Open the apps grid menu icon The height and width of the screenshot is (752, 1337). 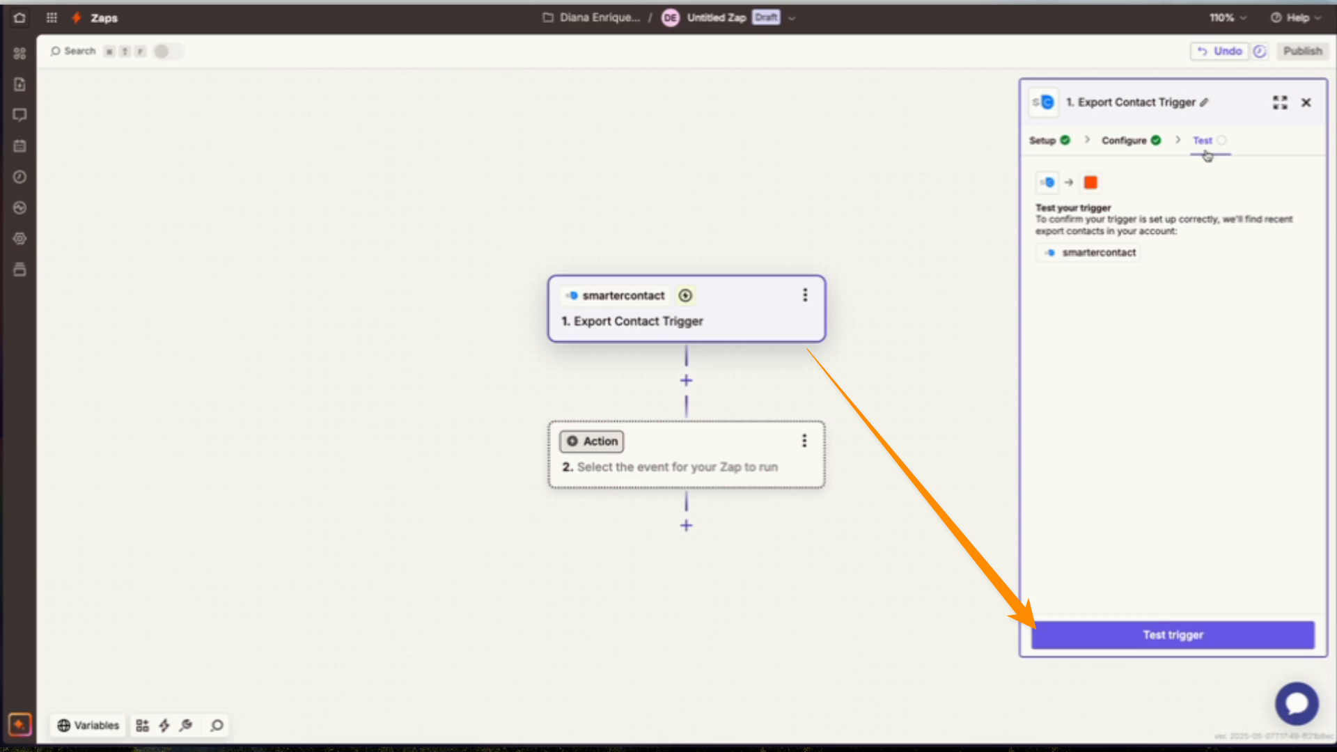point(52,17)
